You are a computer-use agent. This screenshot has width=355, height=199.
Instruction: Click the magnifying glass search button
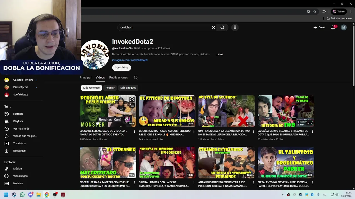tap(222, 27)
